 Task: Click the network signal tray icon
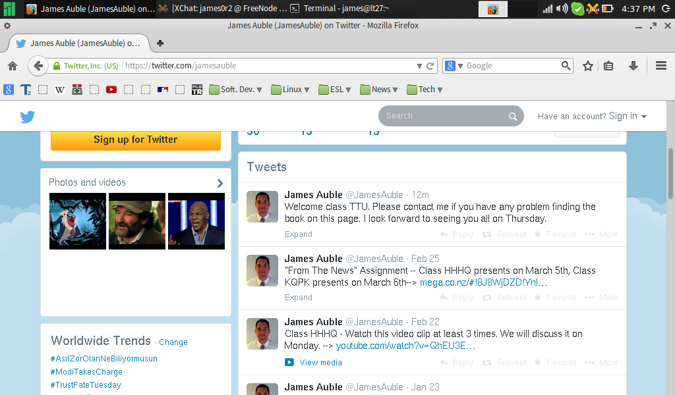coord(548,9)
